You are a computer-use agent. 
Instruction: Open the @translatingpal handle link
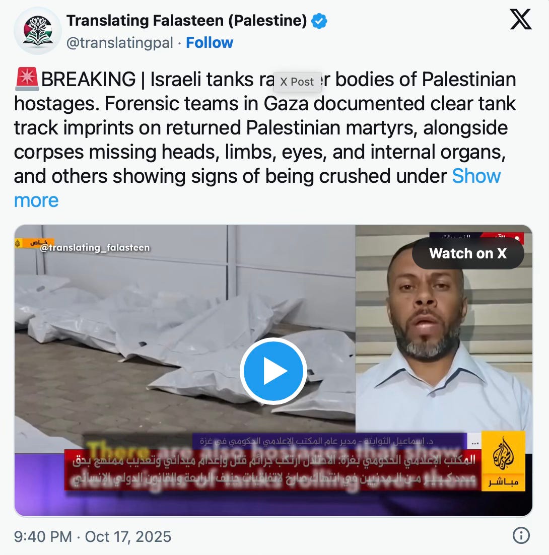[120, 43]
